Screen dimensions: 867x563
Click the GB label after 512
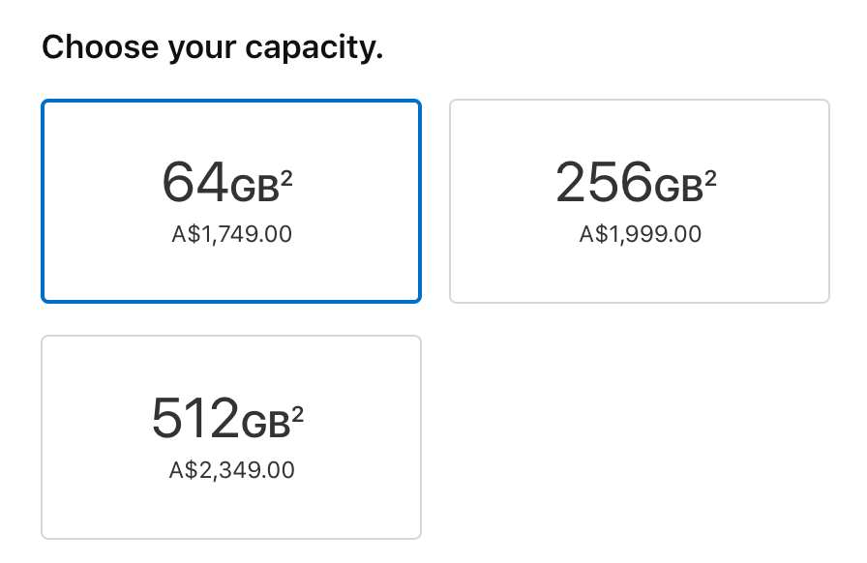click(265, 425)
